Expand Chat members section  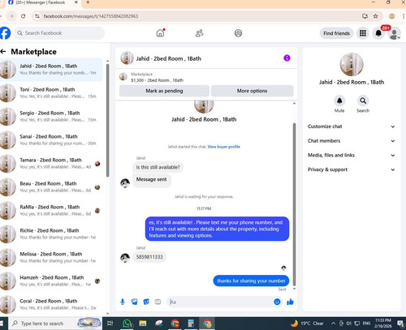tap(352, 141)
